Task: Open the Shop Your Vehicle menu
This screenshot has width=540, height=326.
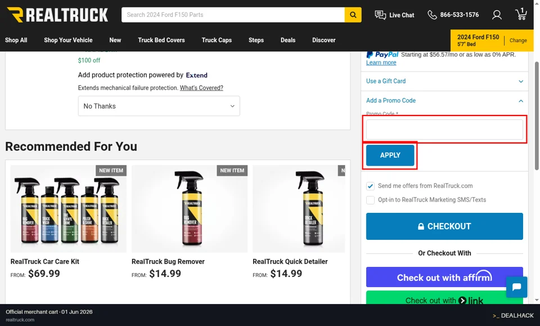Action: 68,40
